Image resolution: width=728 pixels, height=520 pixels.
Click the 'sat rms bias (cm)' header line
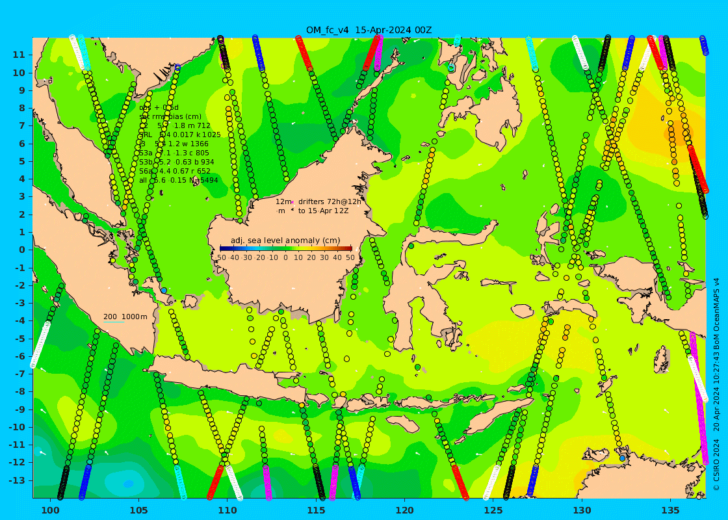[x=170, y=116]
